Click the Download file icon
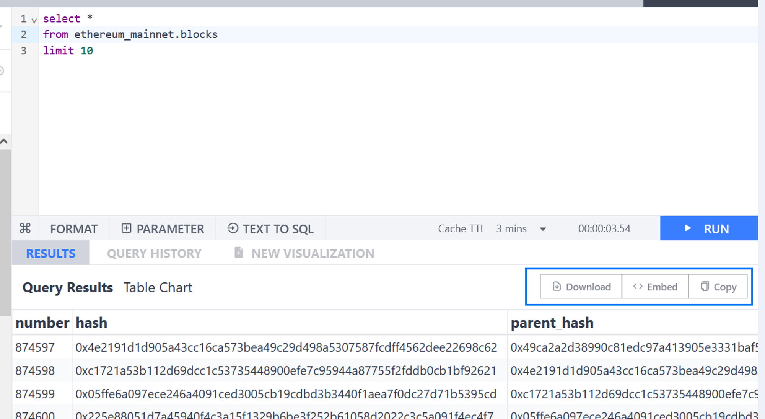This screenshot has height=419, width=765. click(x=557, y=287)
